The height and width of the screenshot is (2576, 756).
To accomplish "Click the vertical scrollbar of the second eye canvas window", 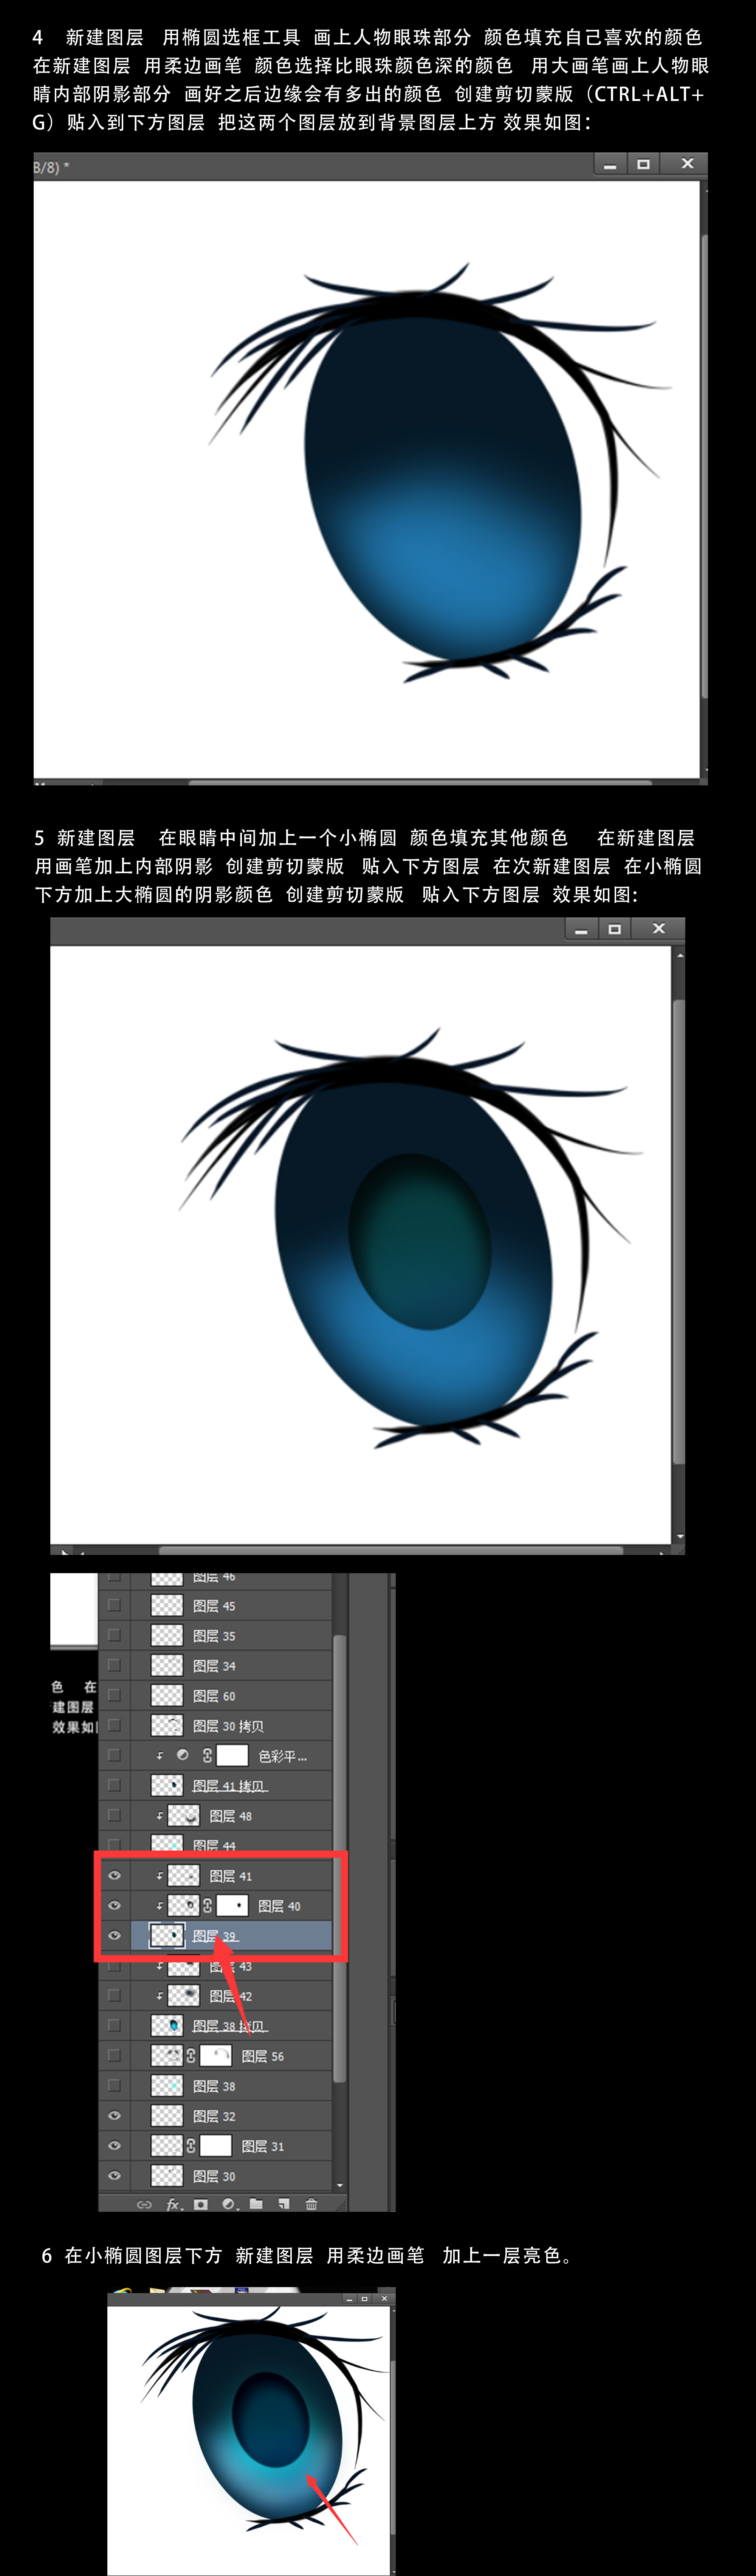I will click(x=679, y=1232).
